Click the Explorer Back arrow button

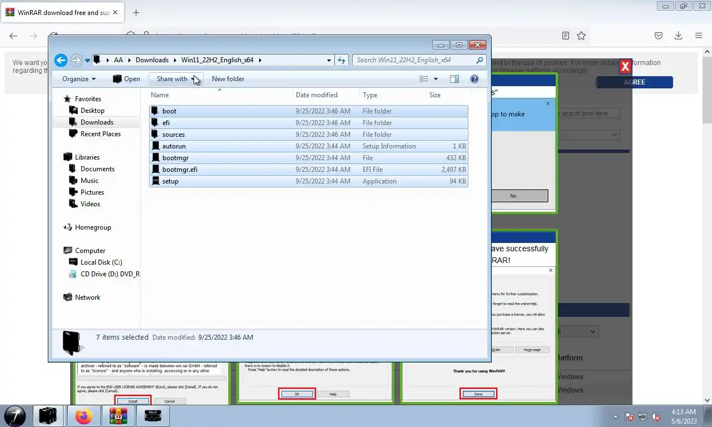click(61, 60)
